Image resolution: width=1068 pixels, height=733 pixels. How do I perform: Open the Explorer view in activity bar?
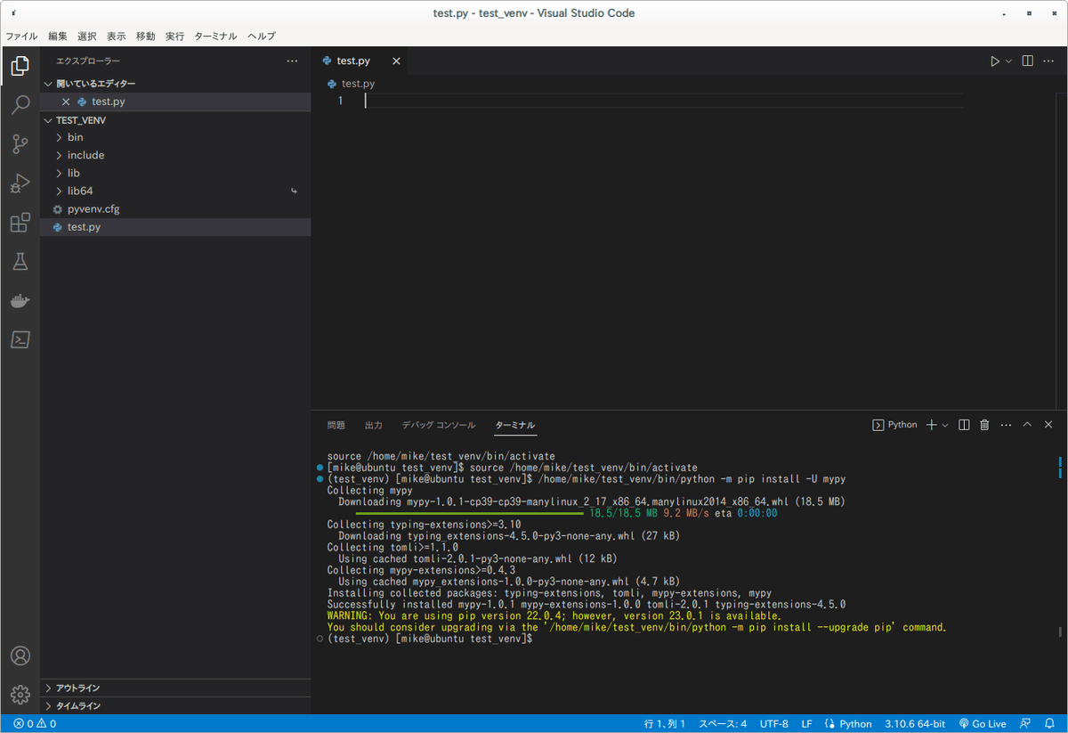click(20, 66)
